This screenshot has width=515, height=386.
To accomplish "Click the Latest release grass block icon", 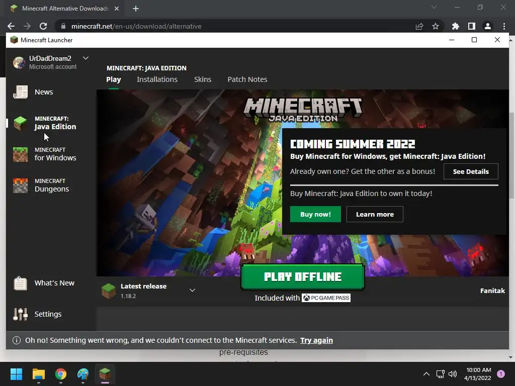I will click(x=109, y=291).
